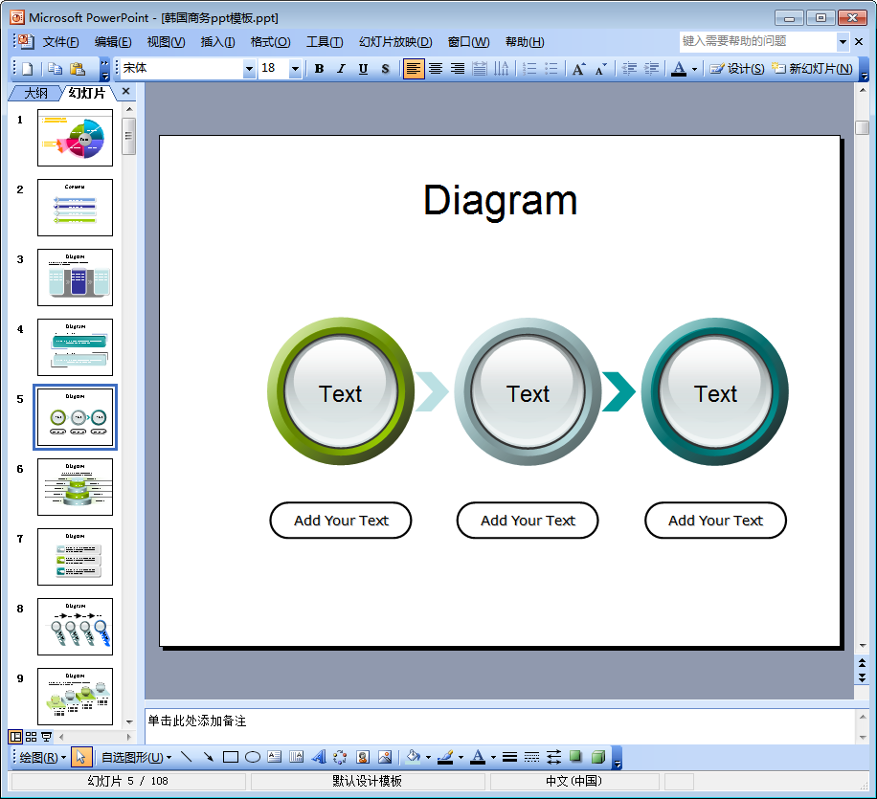
Task: Switch to slide sorter view
Action: pyautogui.click(x=31, y=737)
